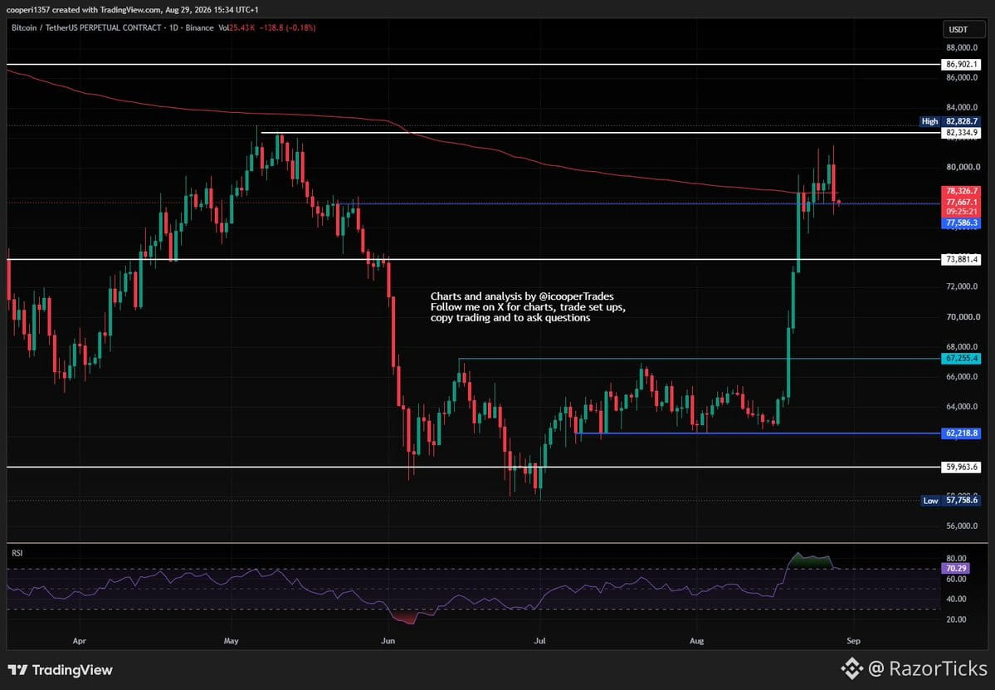Viewport: 995px width, 690px height.
Task: Click the Low 57,758.6 price label
Action: pos(950,500)
